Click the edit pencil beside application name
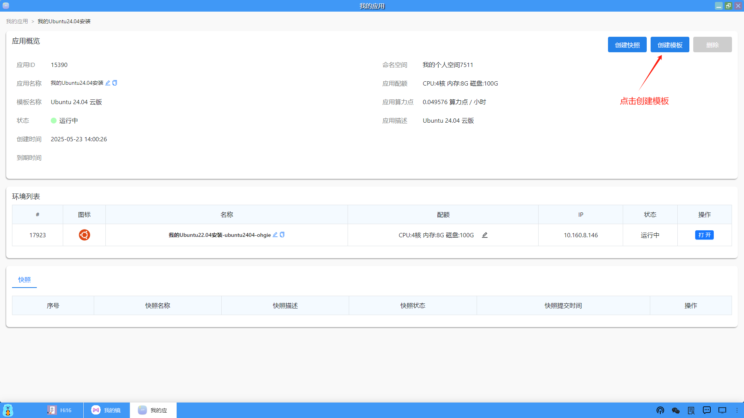 [x=108, y=83]
